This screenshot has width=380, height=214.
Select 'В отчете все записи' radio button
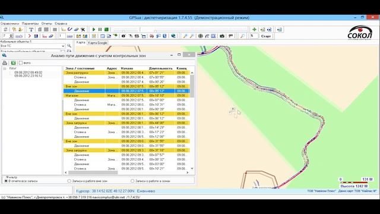6,181
